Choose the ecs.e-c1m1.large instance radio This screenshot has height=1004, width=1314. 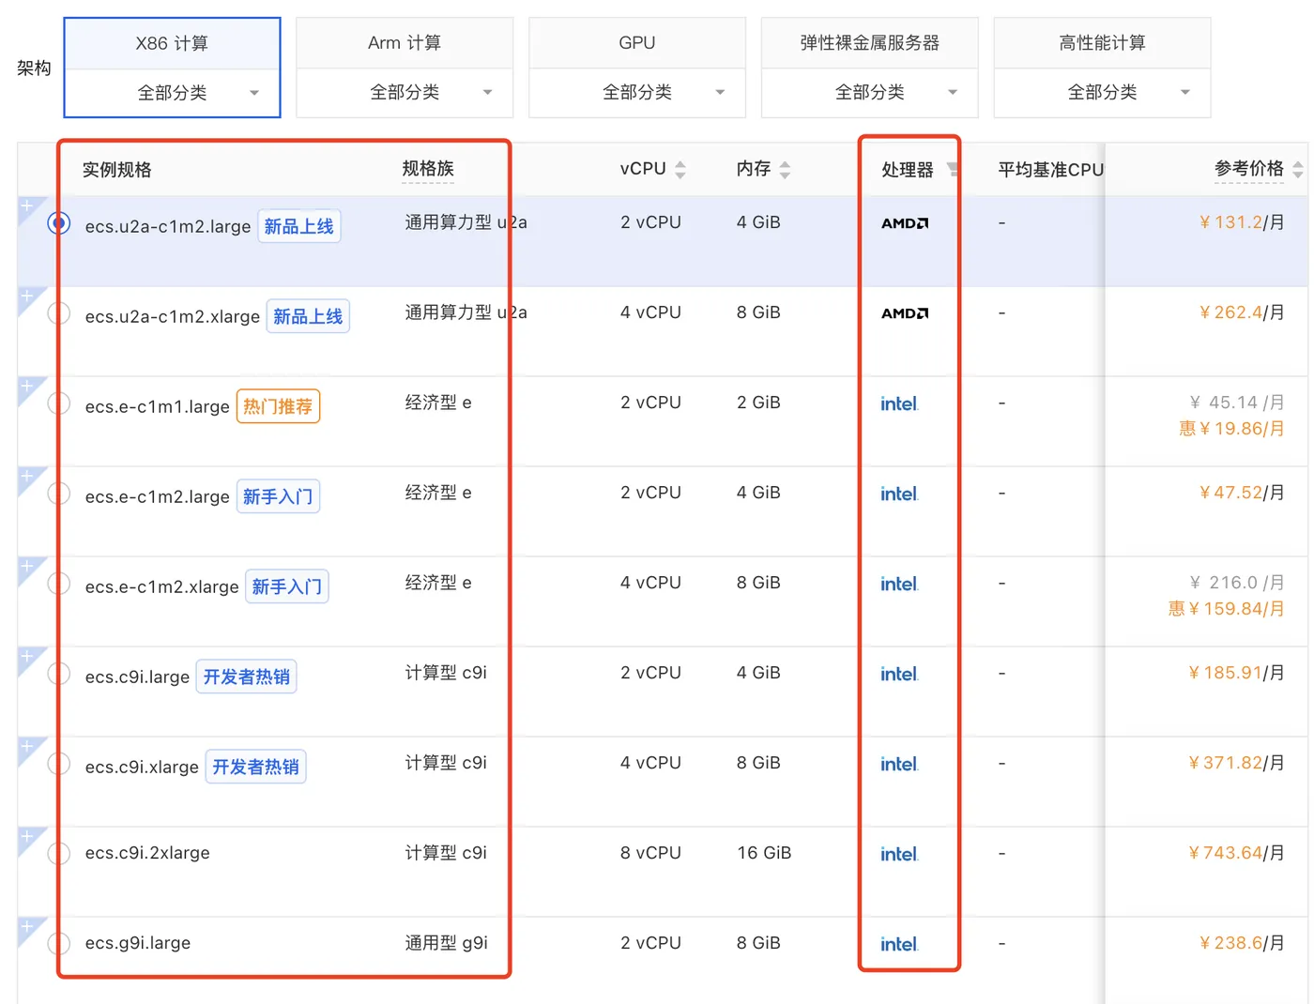pyautogui.click(x=59, y=403)
